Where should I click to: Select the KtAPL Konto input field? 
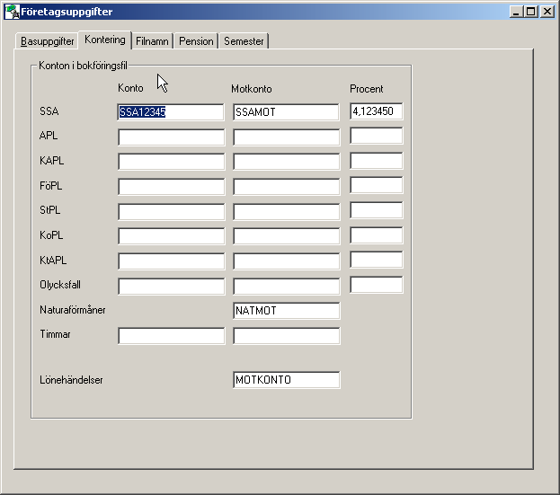tap(171, 261)
